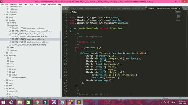Open the .gitignore file
This screenshot has height=105, width=188.
coord(14,50)
